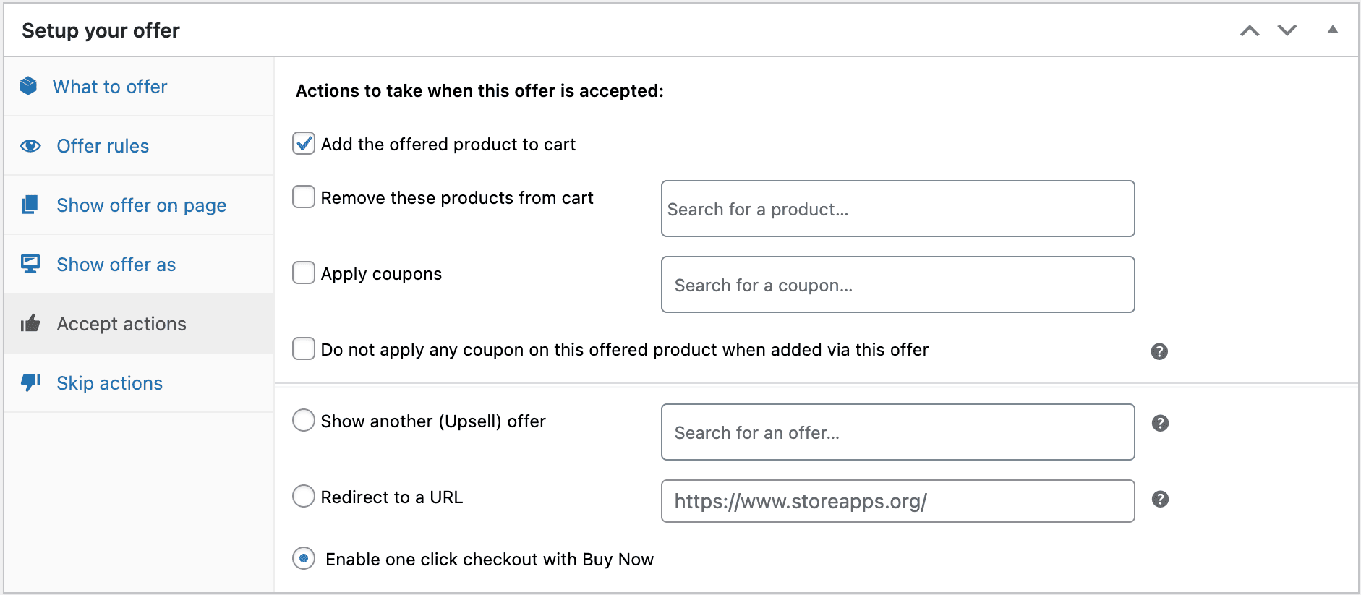Collapse the Setup your offer panel
The height and width of the screenshot is (595, 1361).
point(1332,30)
